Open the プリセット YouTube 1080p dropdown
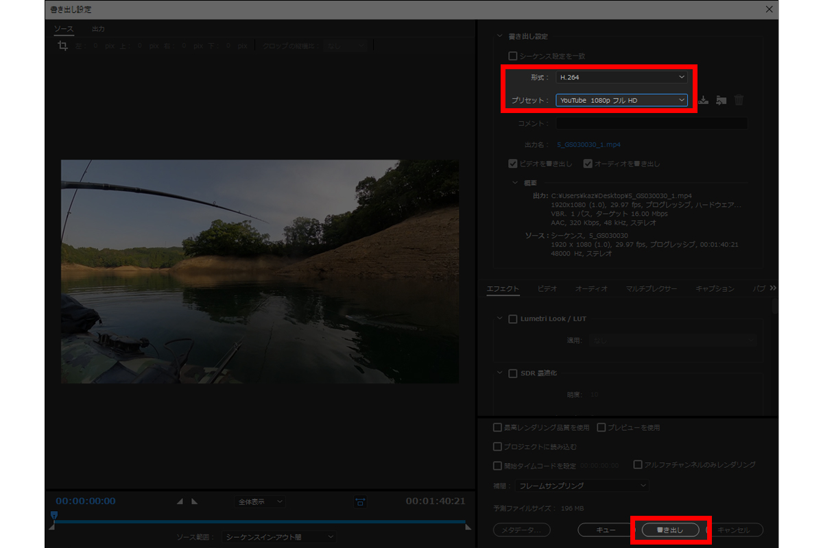Screen dimensions: 823x548 click(621, 100)
